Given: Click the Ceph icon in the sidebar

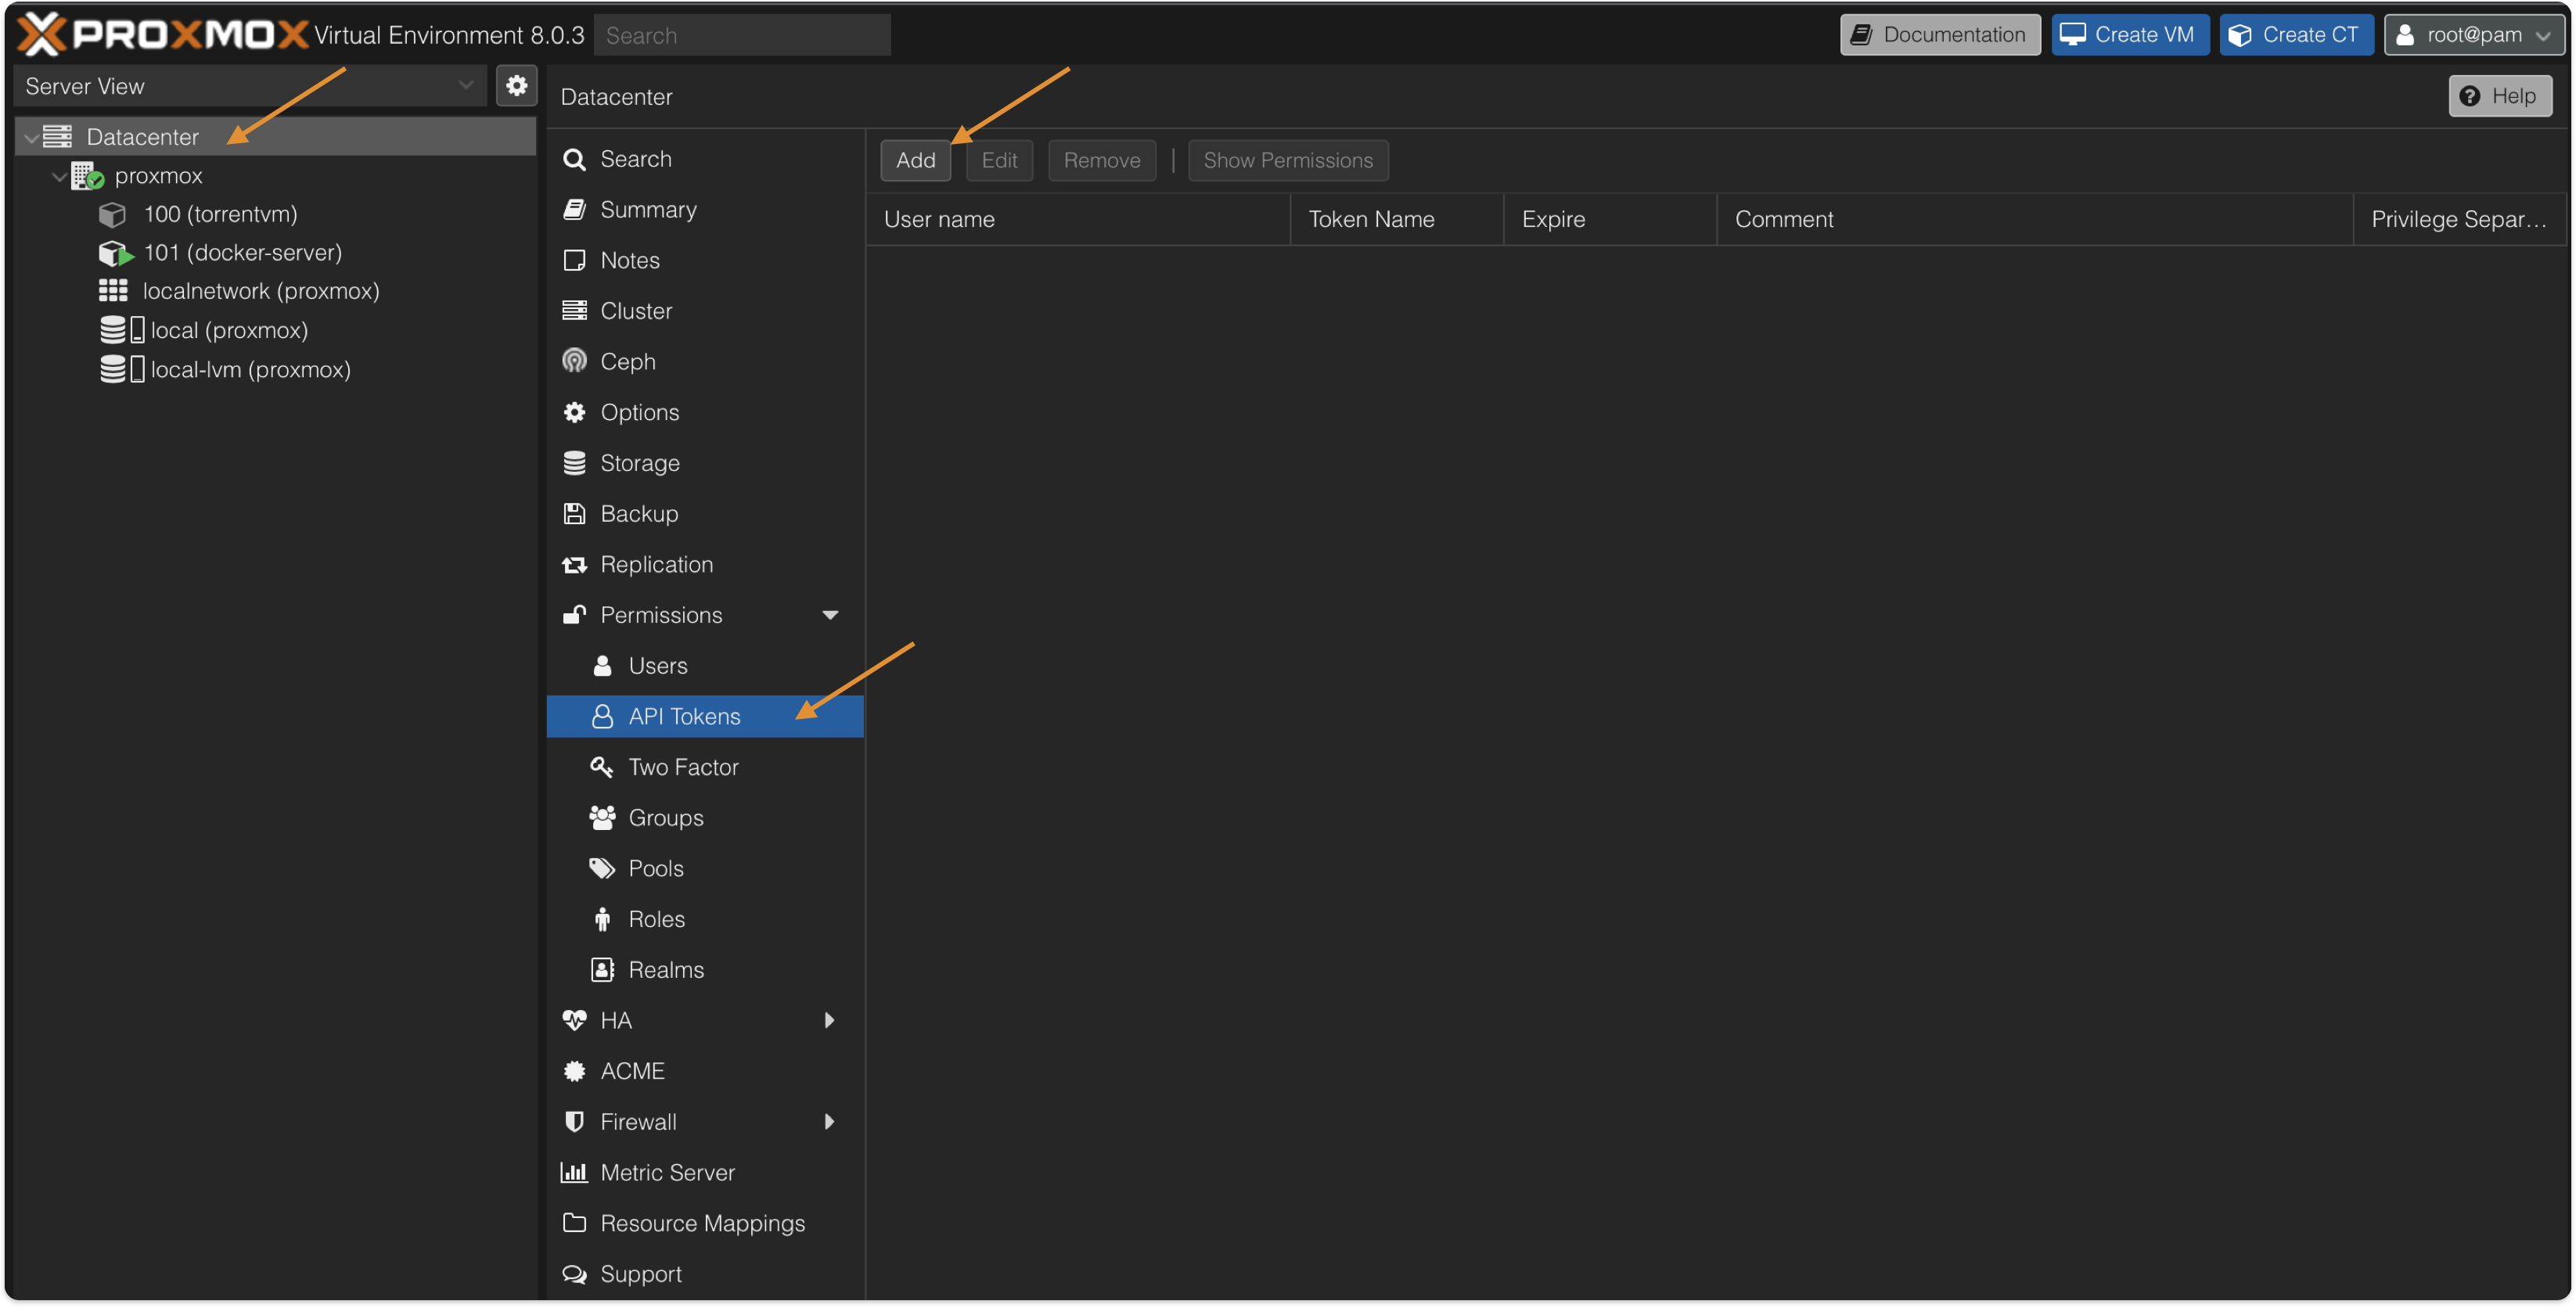Looking at the screenshot, I should (x=574, y=361).
